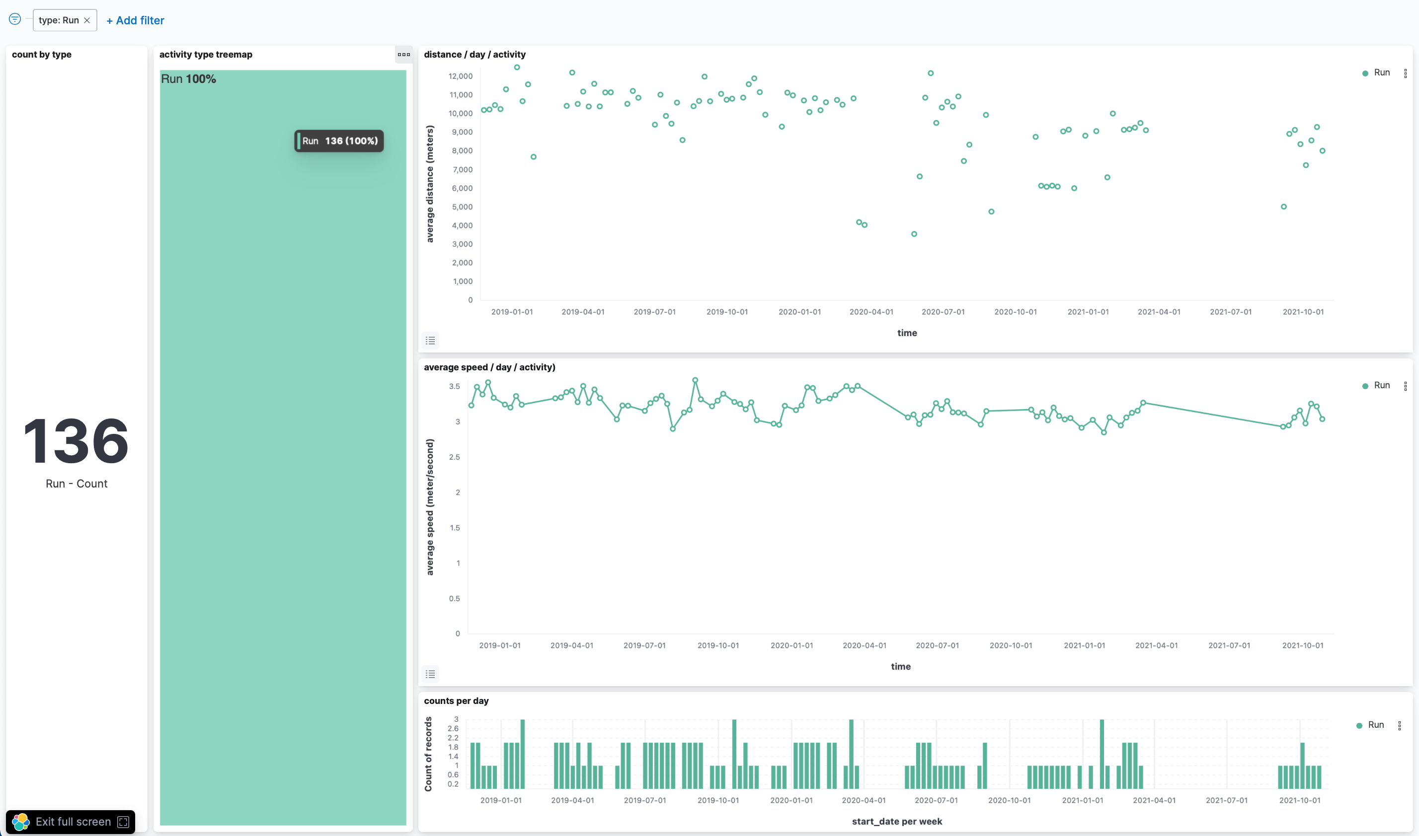The height and width of the screenshot is (836, 1419).
Task: Click the 'counts per day' panel title
Action: pos(456,701)
